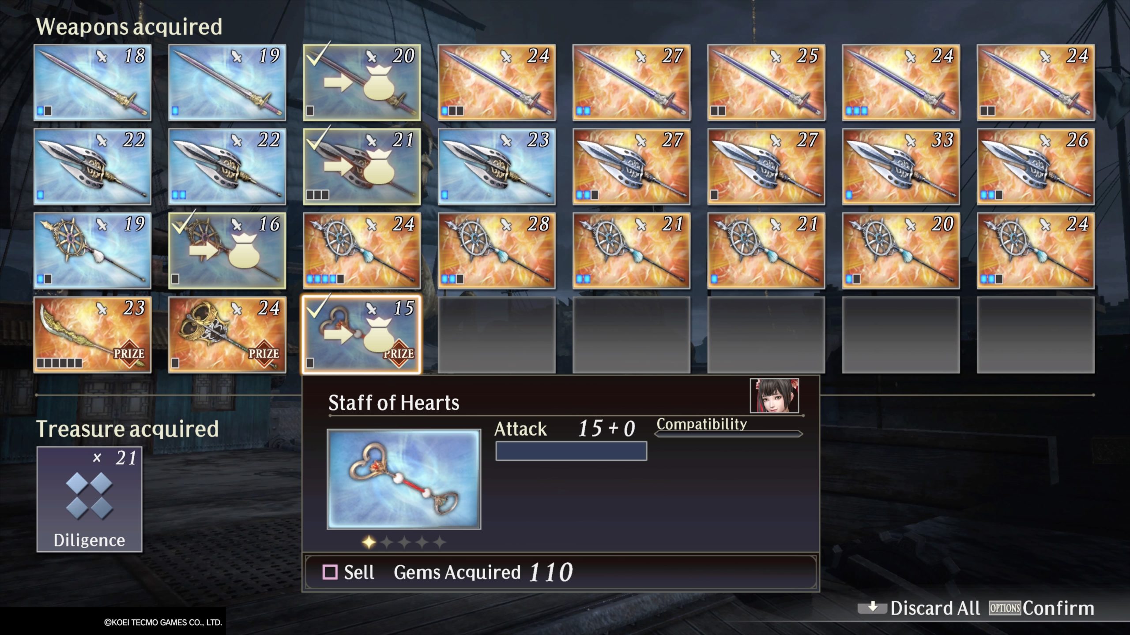Select the attack 33 halberd weapon

tap(901, 167)
